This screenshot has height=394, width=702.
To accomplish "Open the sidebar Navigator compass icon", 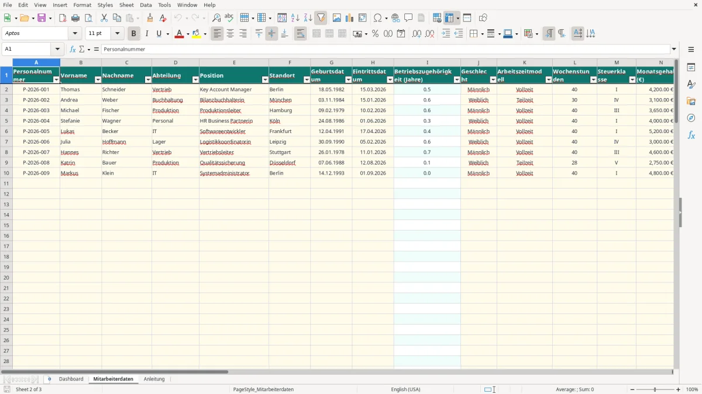I will click(691, 118).
